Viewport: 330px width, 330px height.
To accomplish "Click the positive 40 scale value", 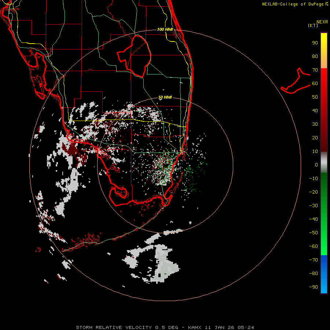I will pyautogui.click(x=315, y=111).
